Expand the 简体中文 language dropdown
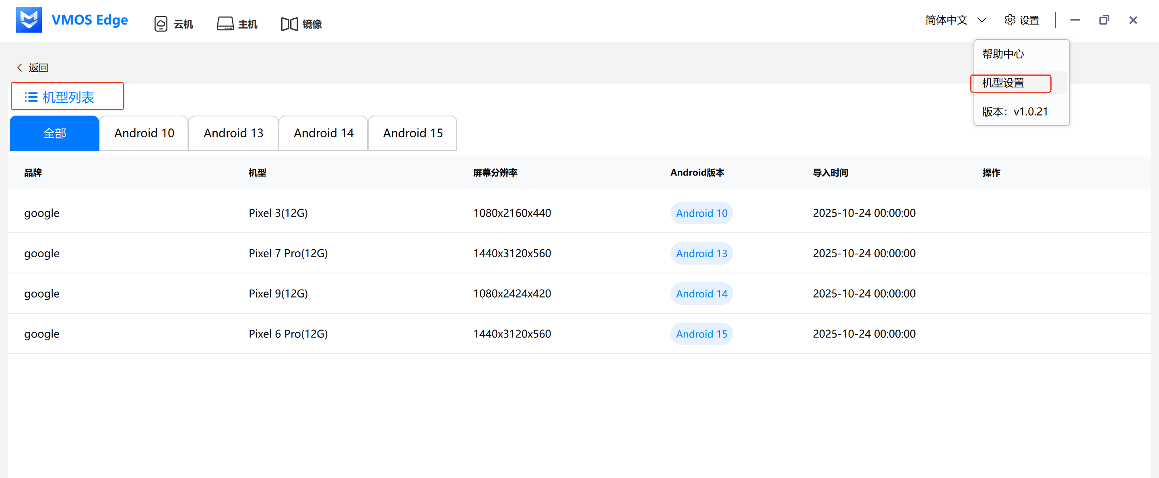Screen dimensions: 1159x478 956,20
